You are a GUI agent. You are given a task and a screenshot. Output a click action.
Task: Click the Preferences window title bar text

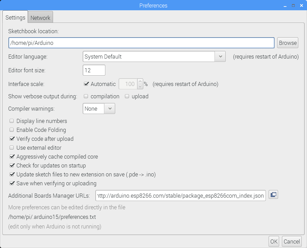click(x=153, y=5)
